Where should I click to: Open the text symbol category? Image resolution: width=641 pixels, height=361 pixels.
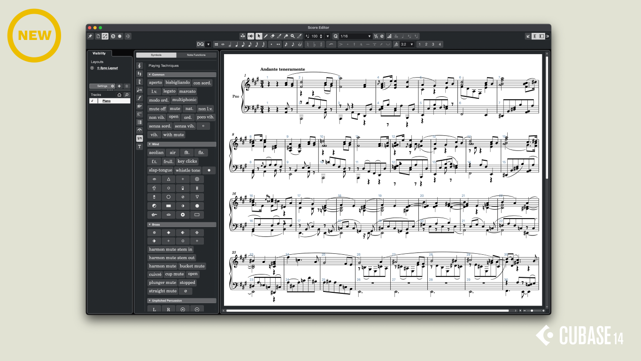pyautogui.click(x=139, y=147)
